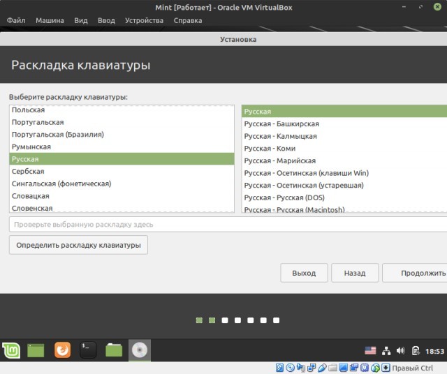Screen dimensions: 447x374
Task: Select Сербская in the layout list
Action: (x=122, y=171)
